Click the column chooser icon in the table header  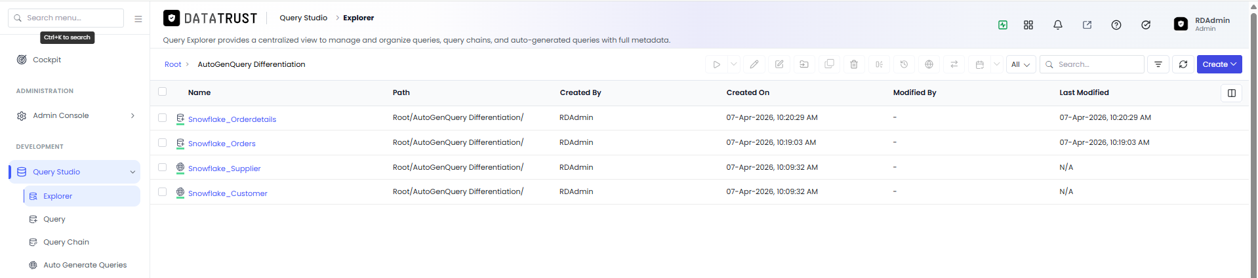(1232, 93)
